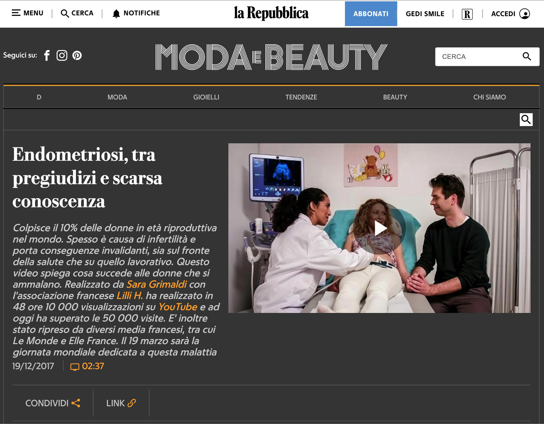Click the top bar CERCA magnifier icon
Screen dimensions: 544x424
tap(65, 13)
